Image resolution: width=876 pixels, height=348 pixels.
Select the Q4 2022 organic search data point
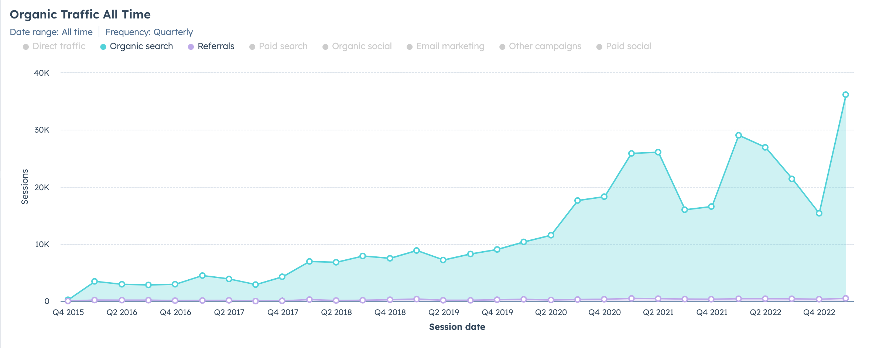click(x=819, y=213)
